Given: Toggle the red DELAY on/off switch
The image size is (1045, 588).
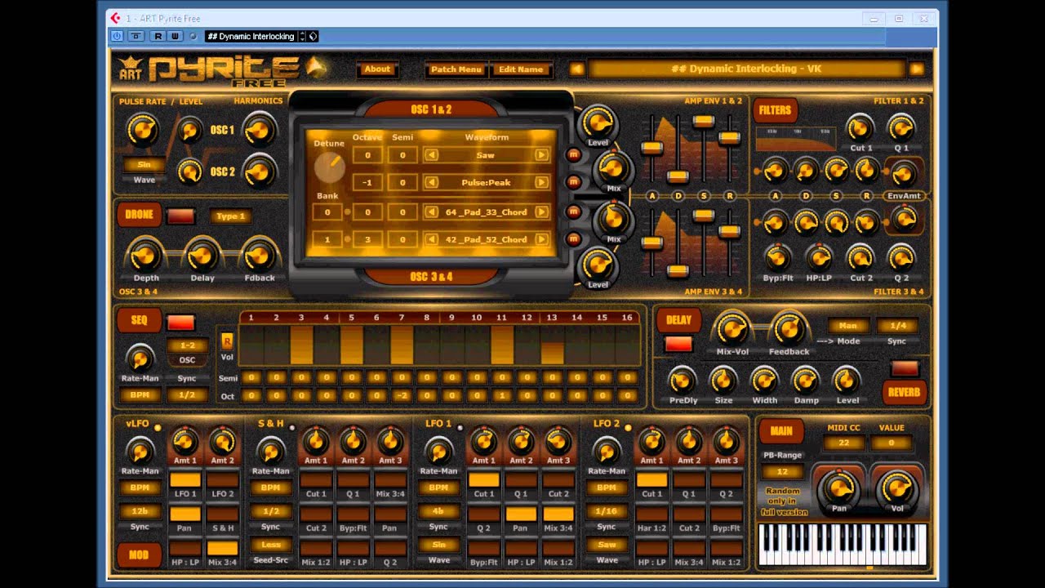Looking at the screenshot, I should pos(678,344).
